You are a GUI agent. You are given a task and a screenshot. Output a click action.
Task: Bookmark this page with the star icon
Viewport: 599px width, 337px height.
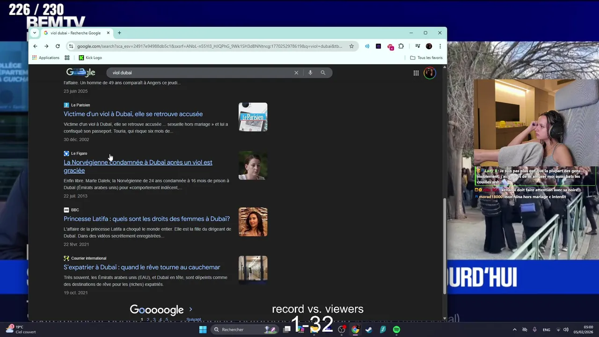click(x=351, y=46)
